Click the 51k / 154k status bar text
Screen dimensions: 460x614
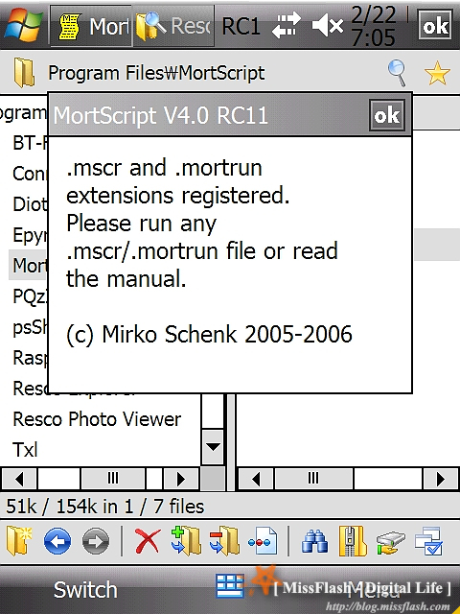(104, 507)
